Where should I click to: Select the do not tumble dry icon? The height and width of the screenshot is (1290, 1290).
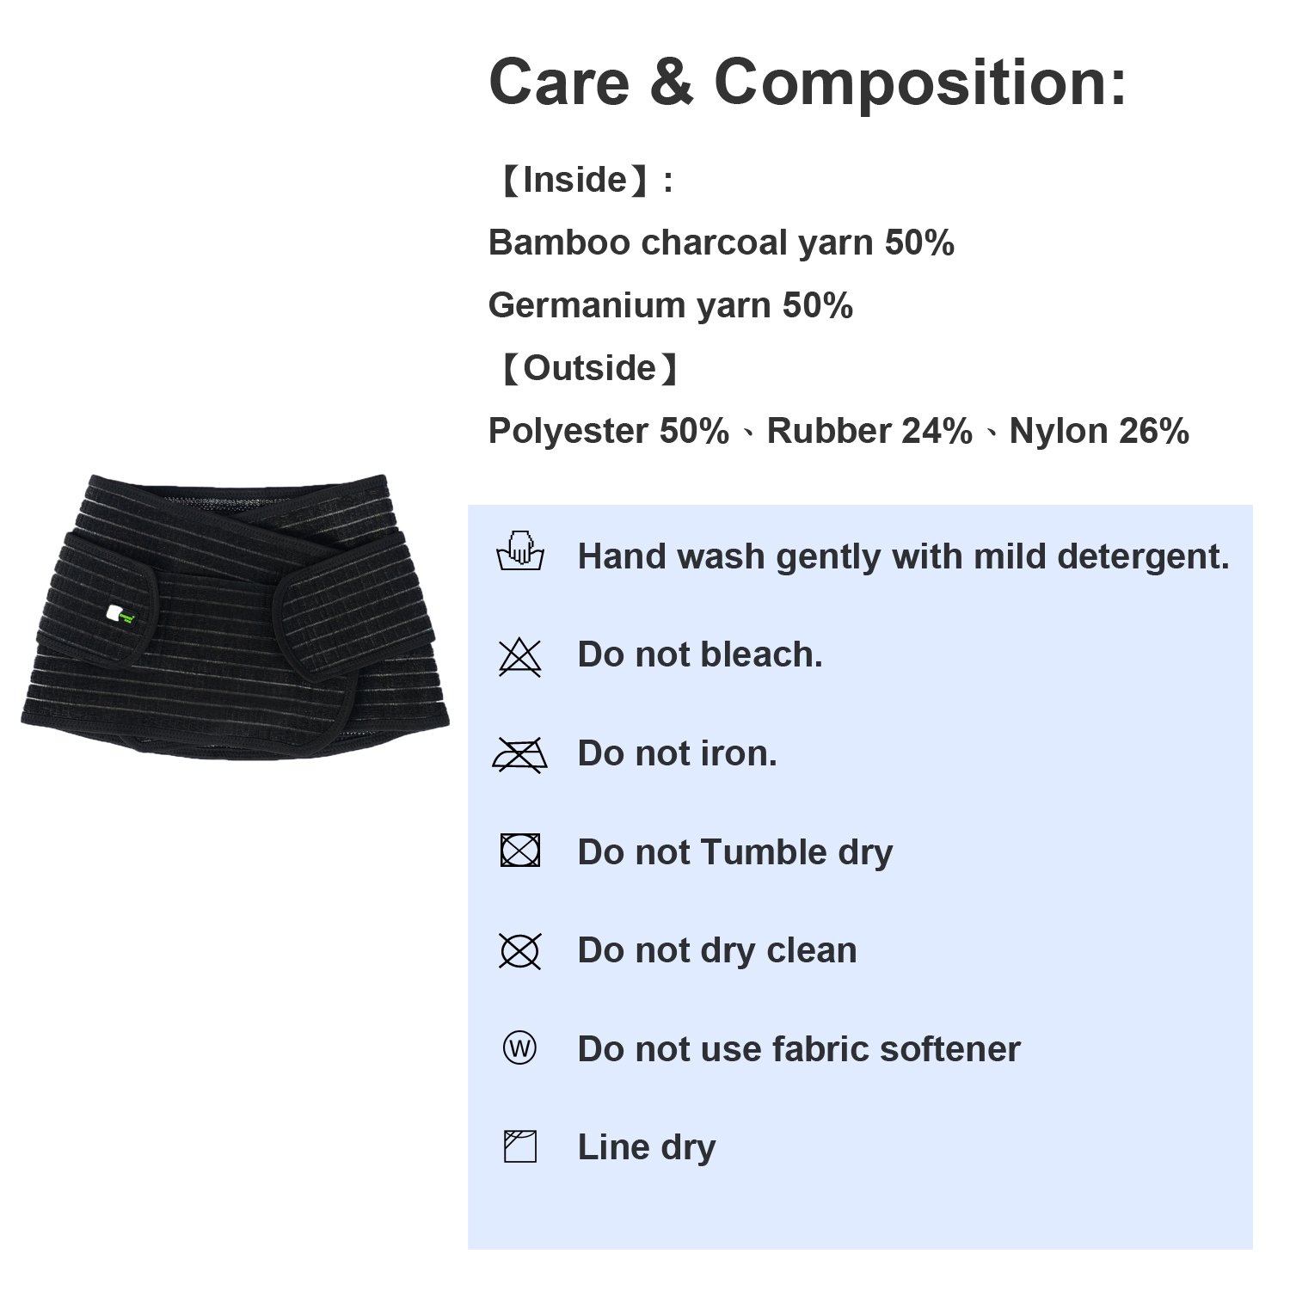(x=520, y=851)
